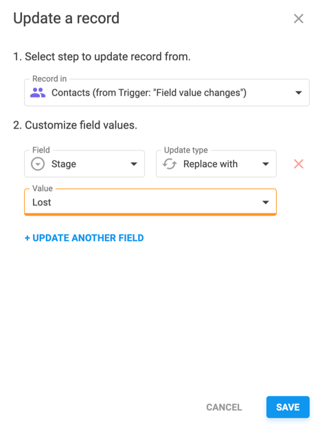The image size is (320, 425).
Task: Click the Customize field values heading
Action: [76, 125]
